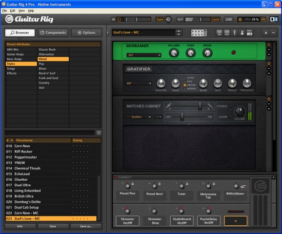Show the Tuner via tuning fork icon

point(234,32)
